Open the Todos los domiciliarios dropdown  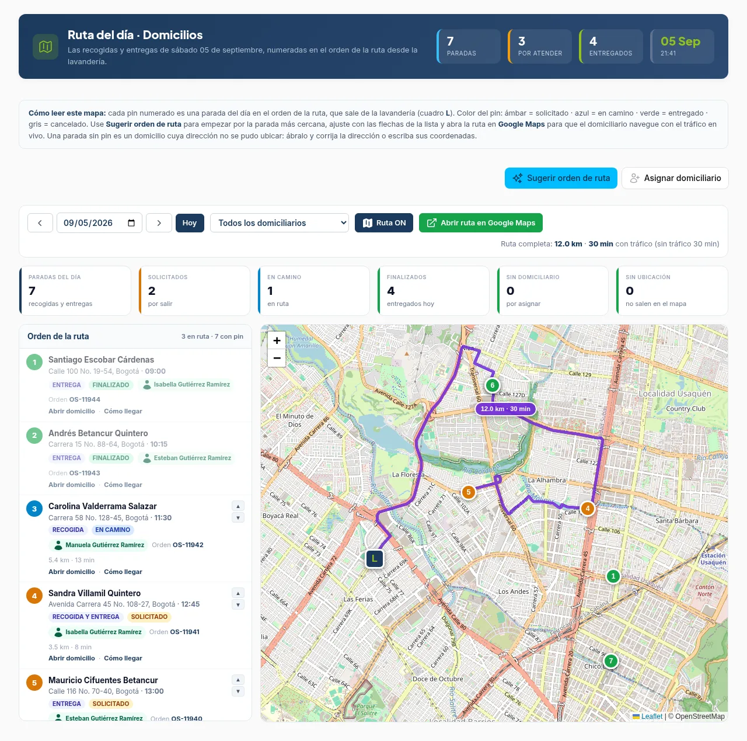click(280, 223)
